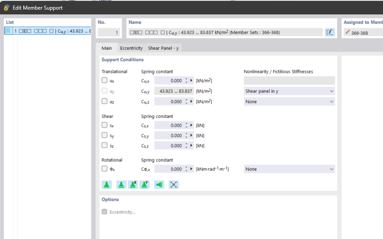This screenshot has height=239, width=383.
Task: Enable the ux translational checkbox
Action: (x=105, y=80)
